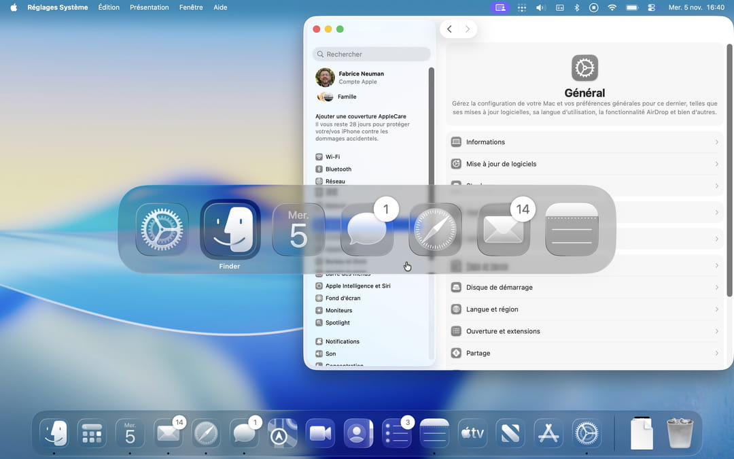Open the volume control in menu bar
This screenshot has height=459, width=734.
(x=540, y=7)
